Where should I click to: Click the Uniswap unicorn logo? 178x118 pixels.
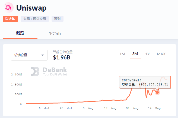click(x=8, y=8)
